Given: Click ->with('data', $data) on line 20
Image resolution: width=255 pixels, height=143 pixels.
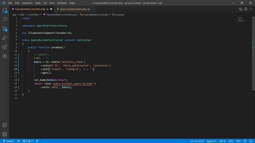Looking at the screenshot, I should 56,87.
